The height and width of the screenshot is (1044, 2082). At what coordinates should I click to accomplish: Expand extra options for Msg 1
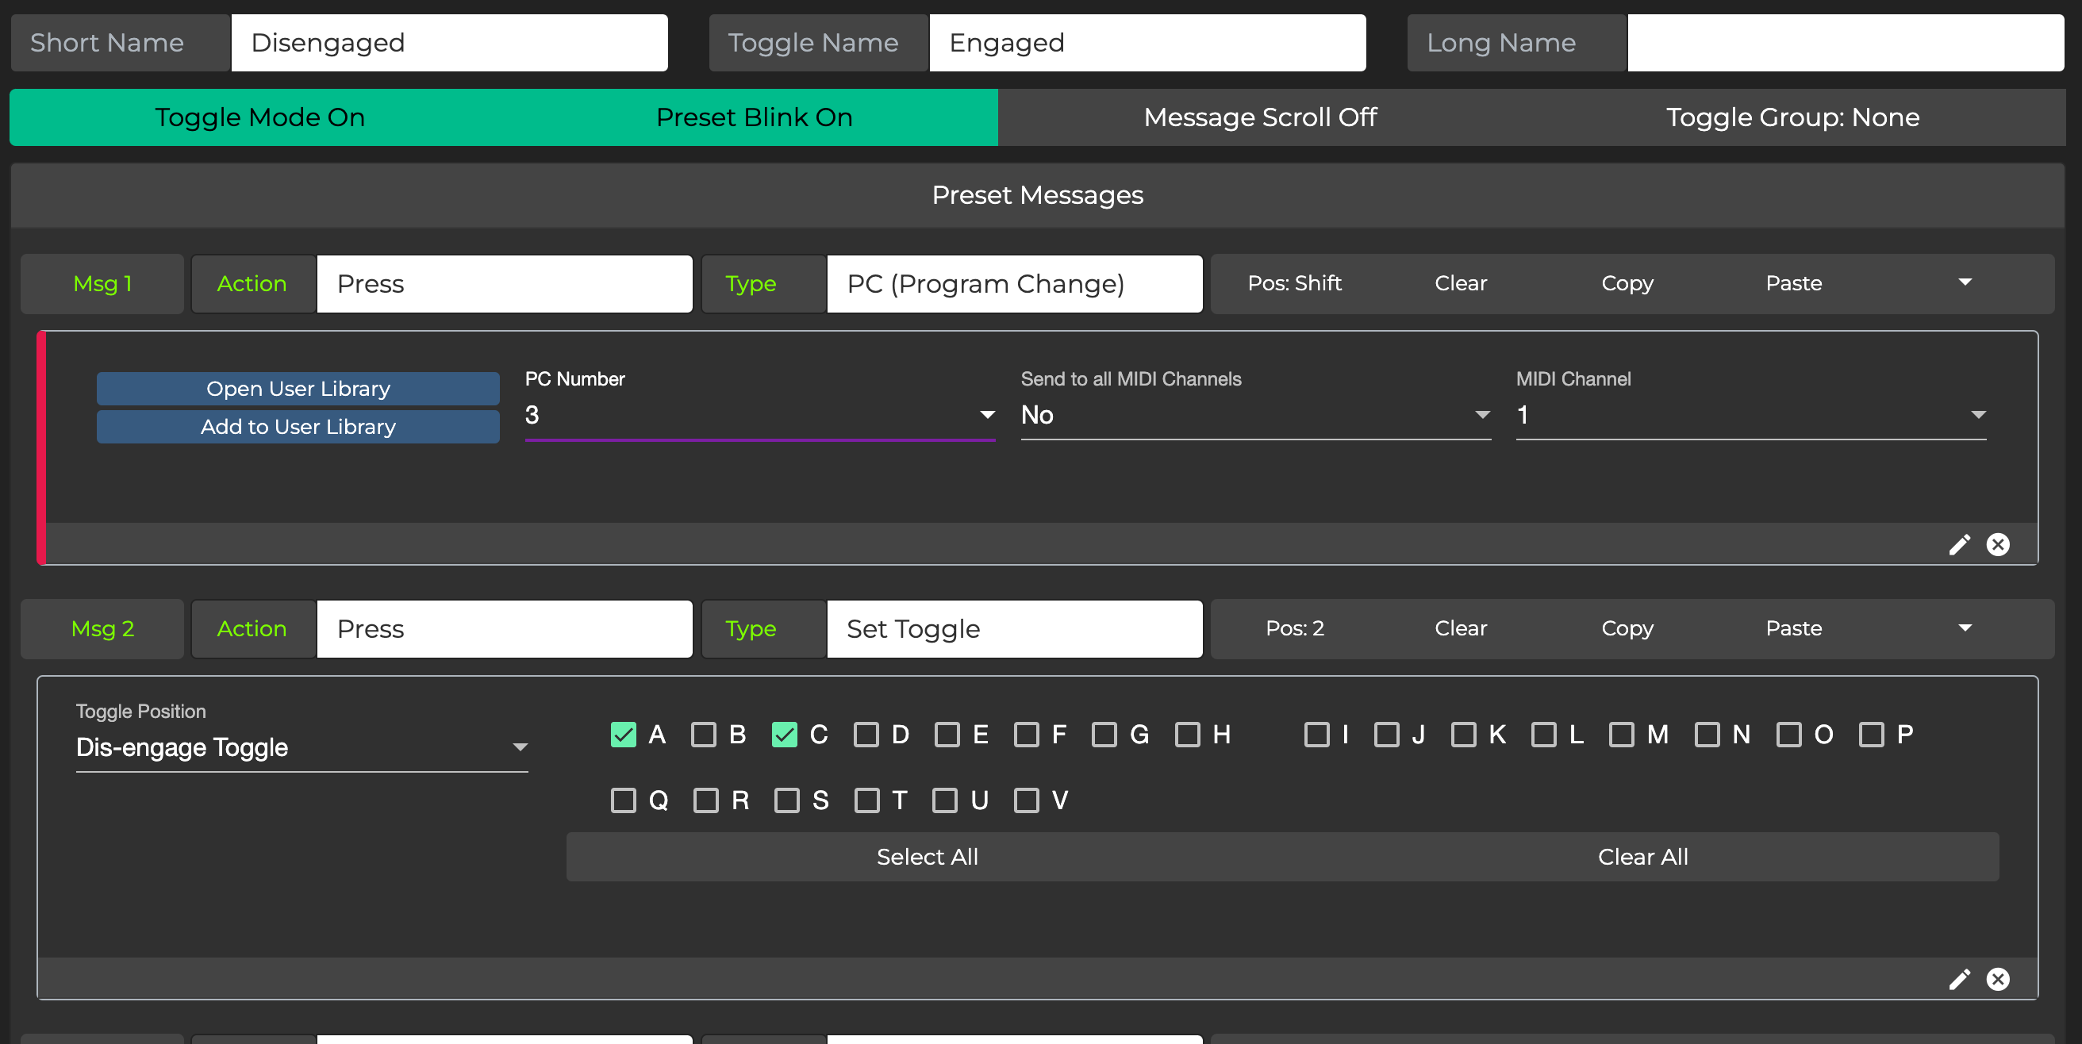pyautogui.click(x=1965, y=283)
